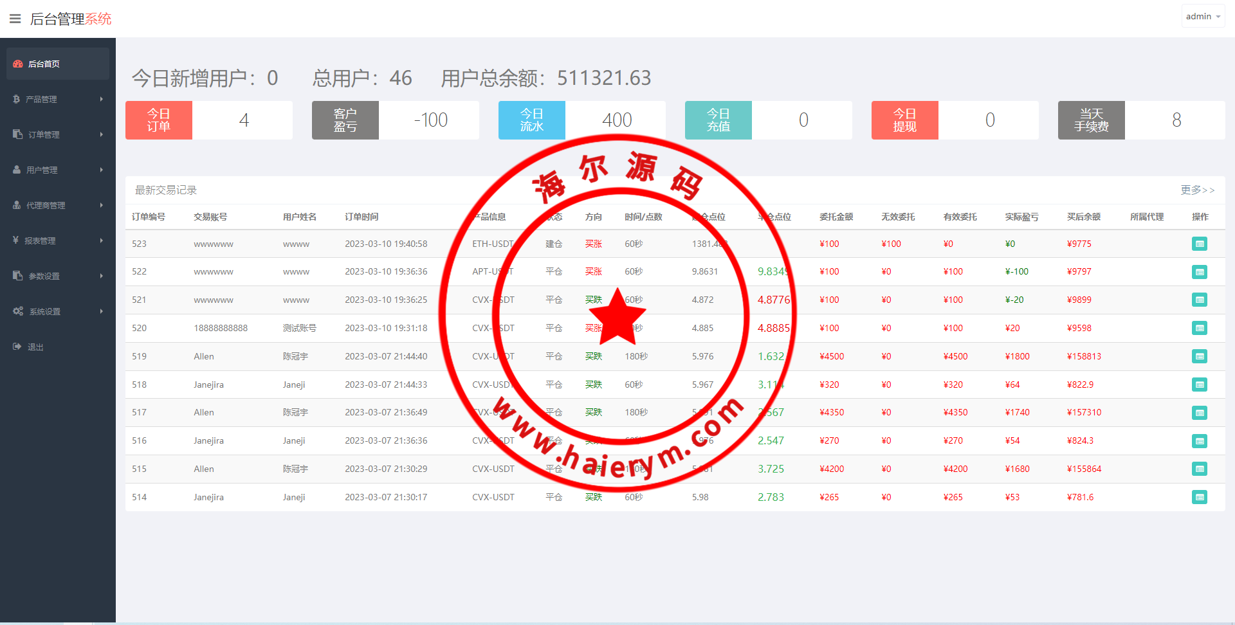Go to 后台首页 in the sidebar
Viewport: 1235px width, 625px height.
pyautogui.click(x=44, y=63)
